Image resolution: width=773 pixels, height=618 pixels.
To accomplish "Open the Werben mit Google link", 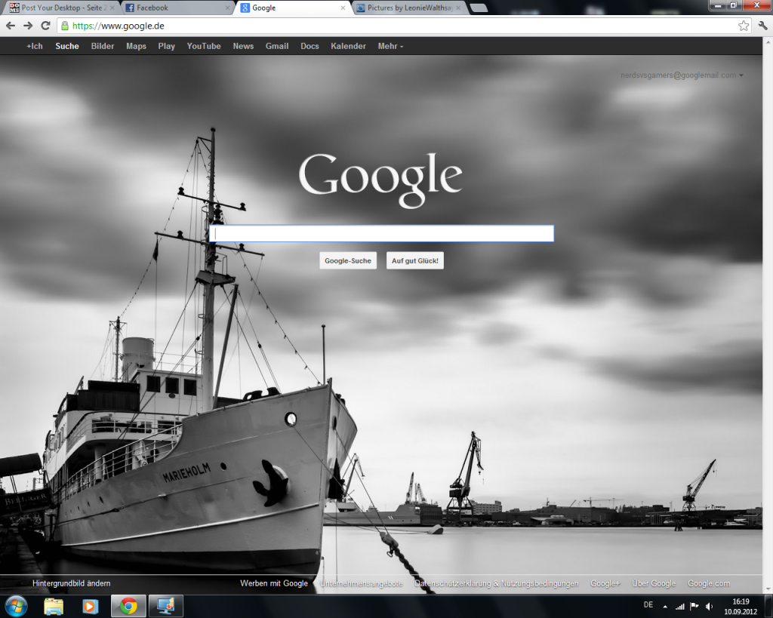I will coord(274,583).
